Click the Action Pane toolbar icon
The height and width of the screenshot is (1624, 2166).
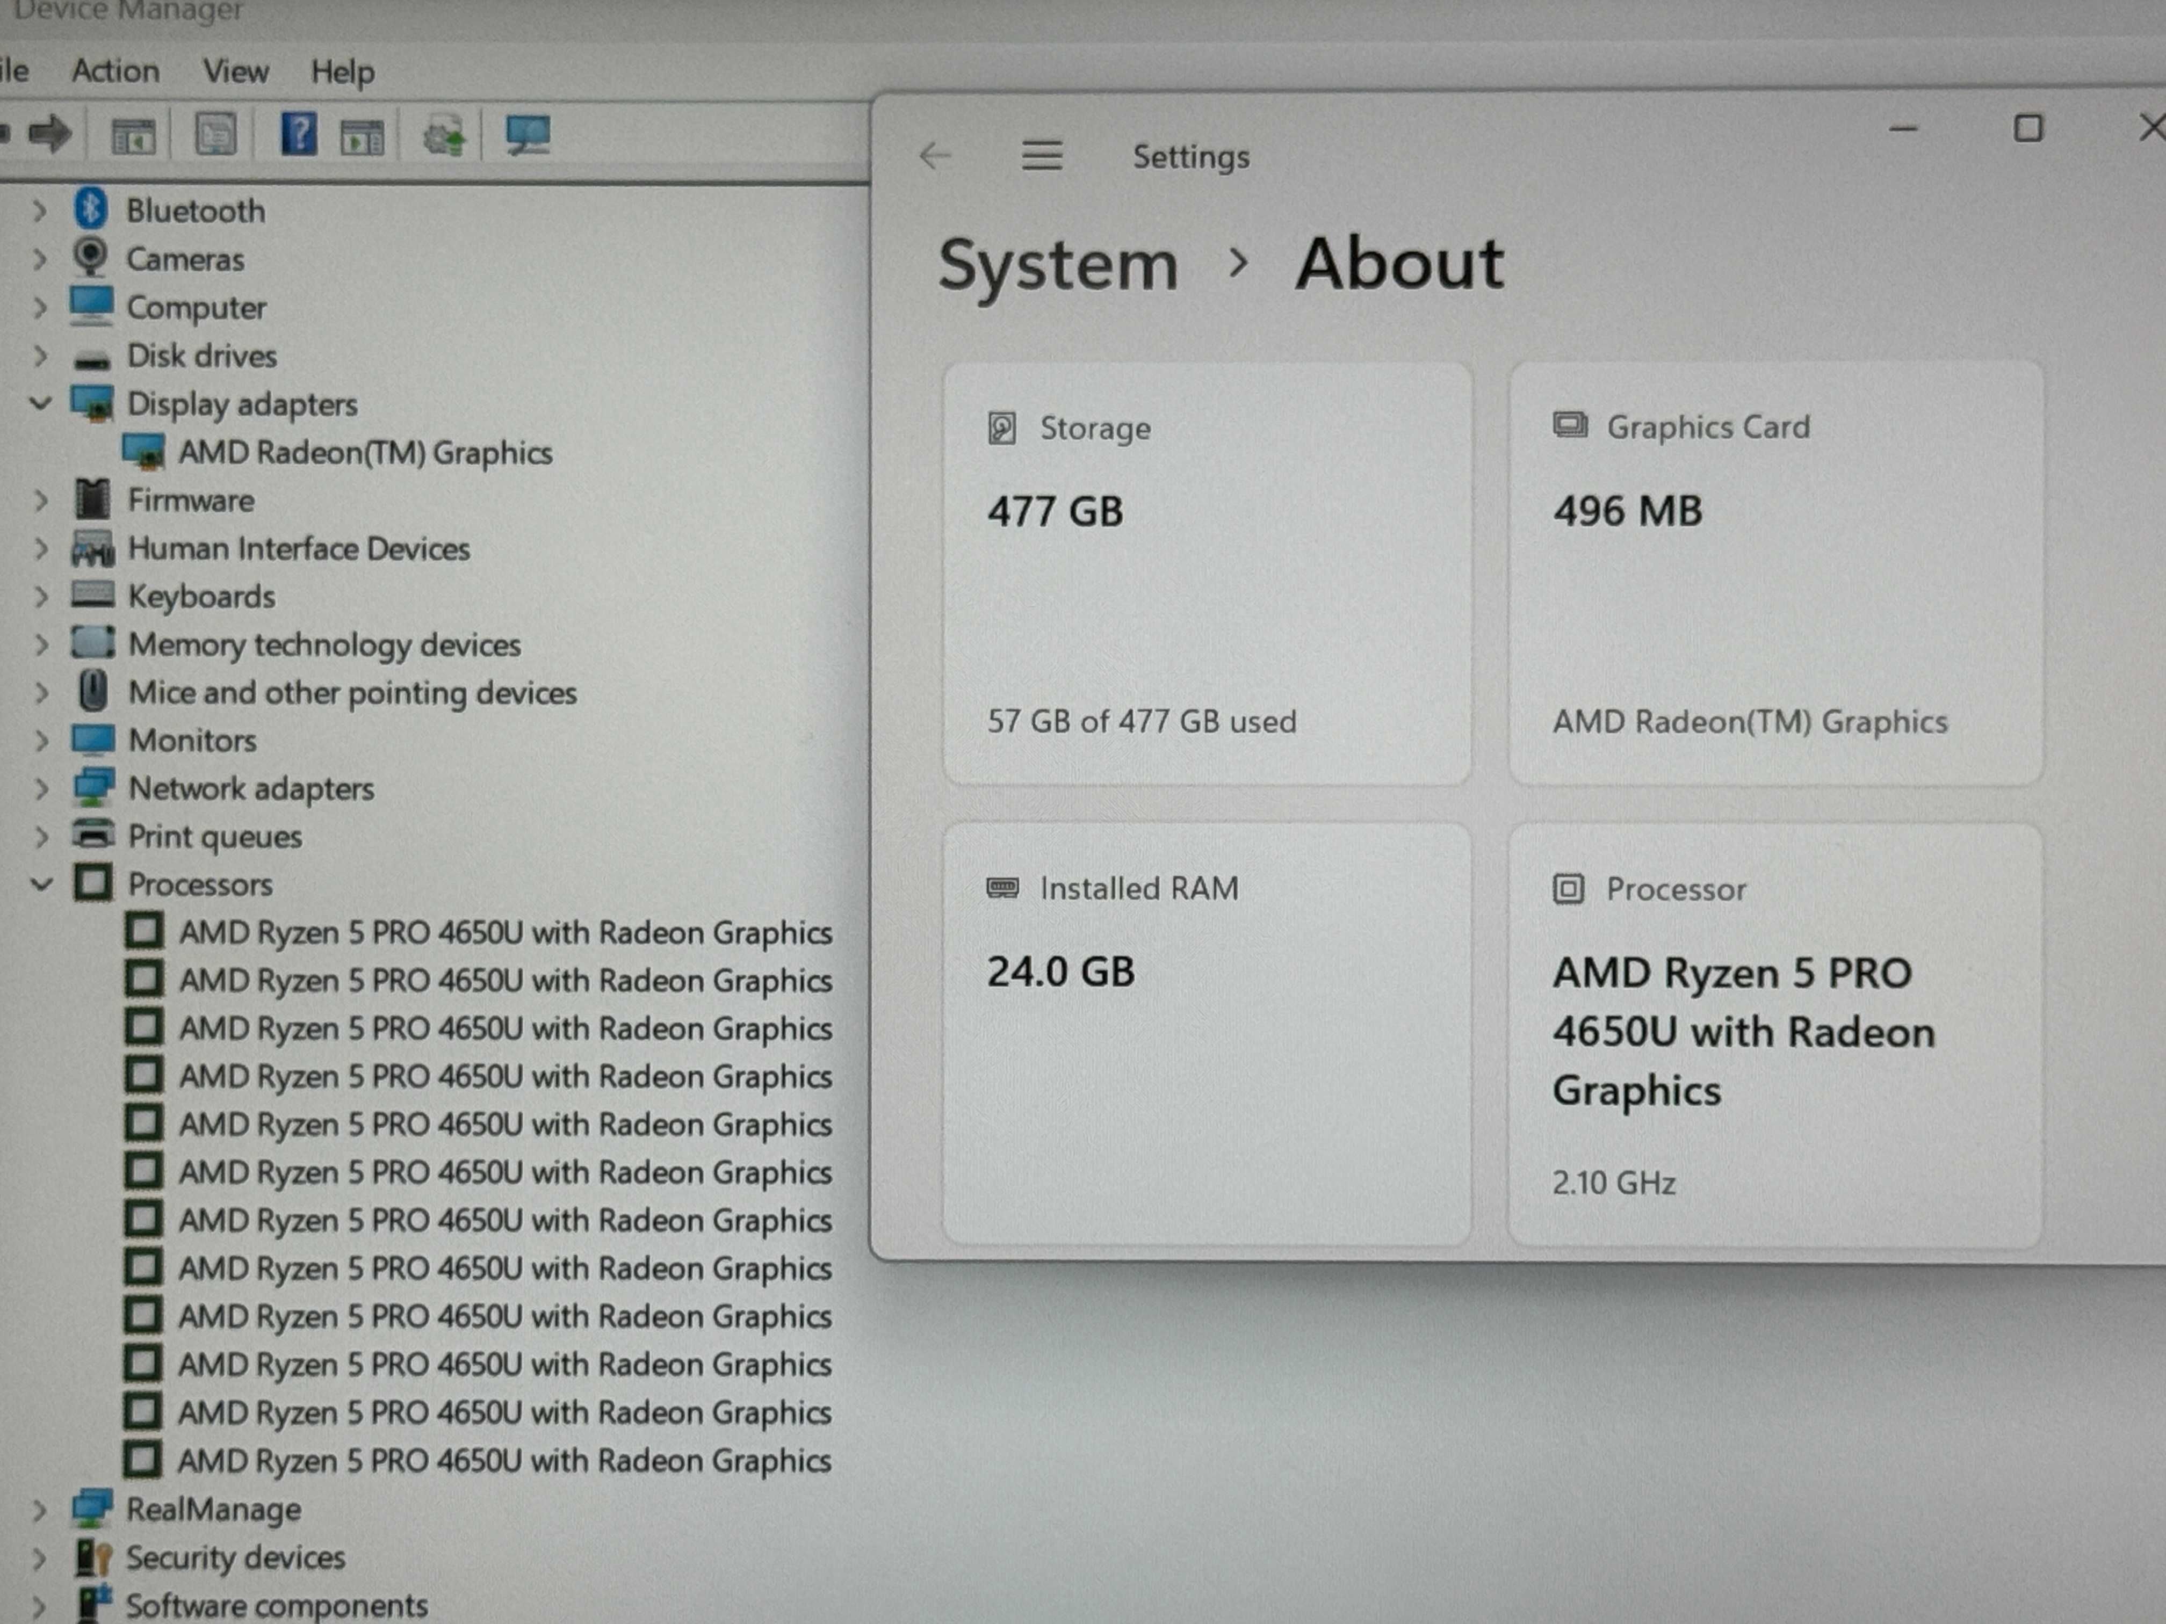click(362, 136)
